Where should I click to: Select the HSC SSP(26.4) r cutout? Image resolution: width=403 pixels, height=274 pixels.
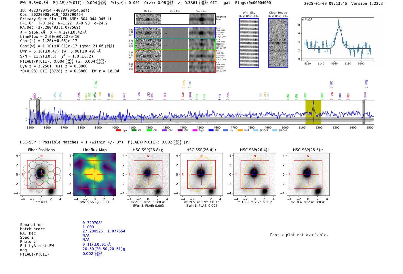[x=201, y=175]
